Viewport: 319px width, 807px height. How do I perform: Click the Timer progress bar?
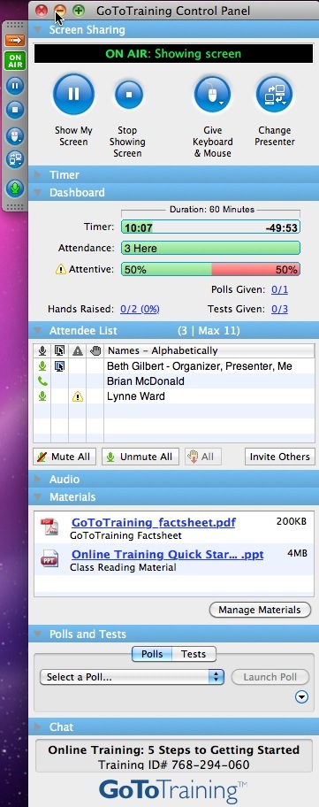[210, 227]
